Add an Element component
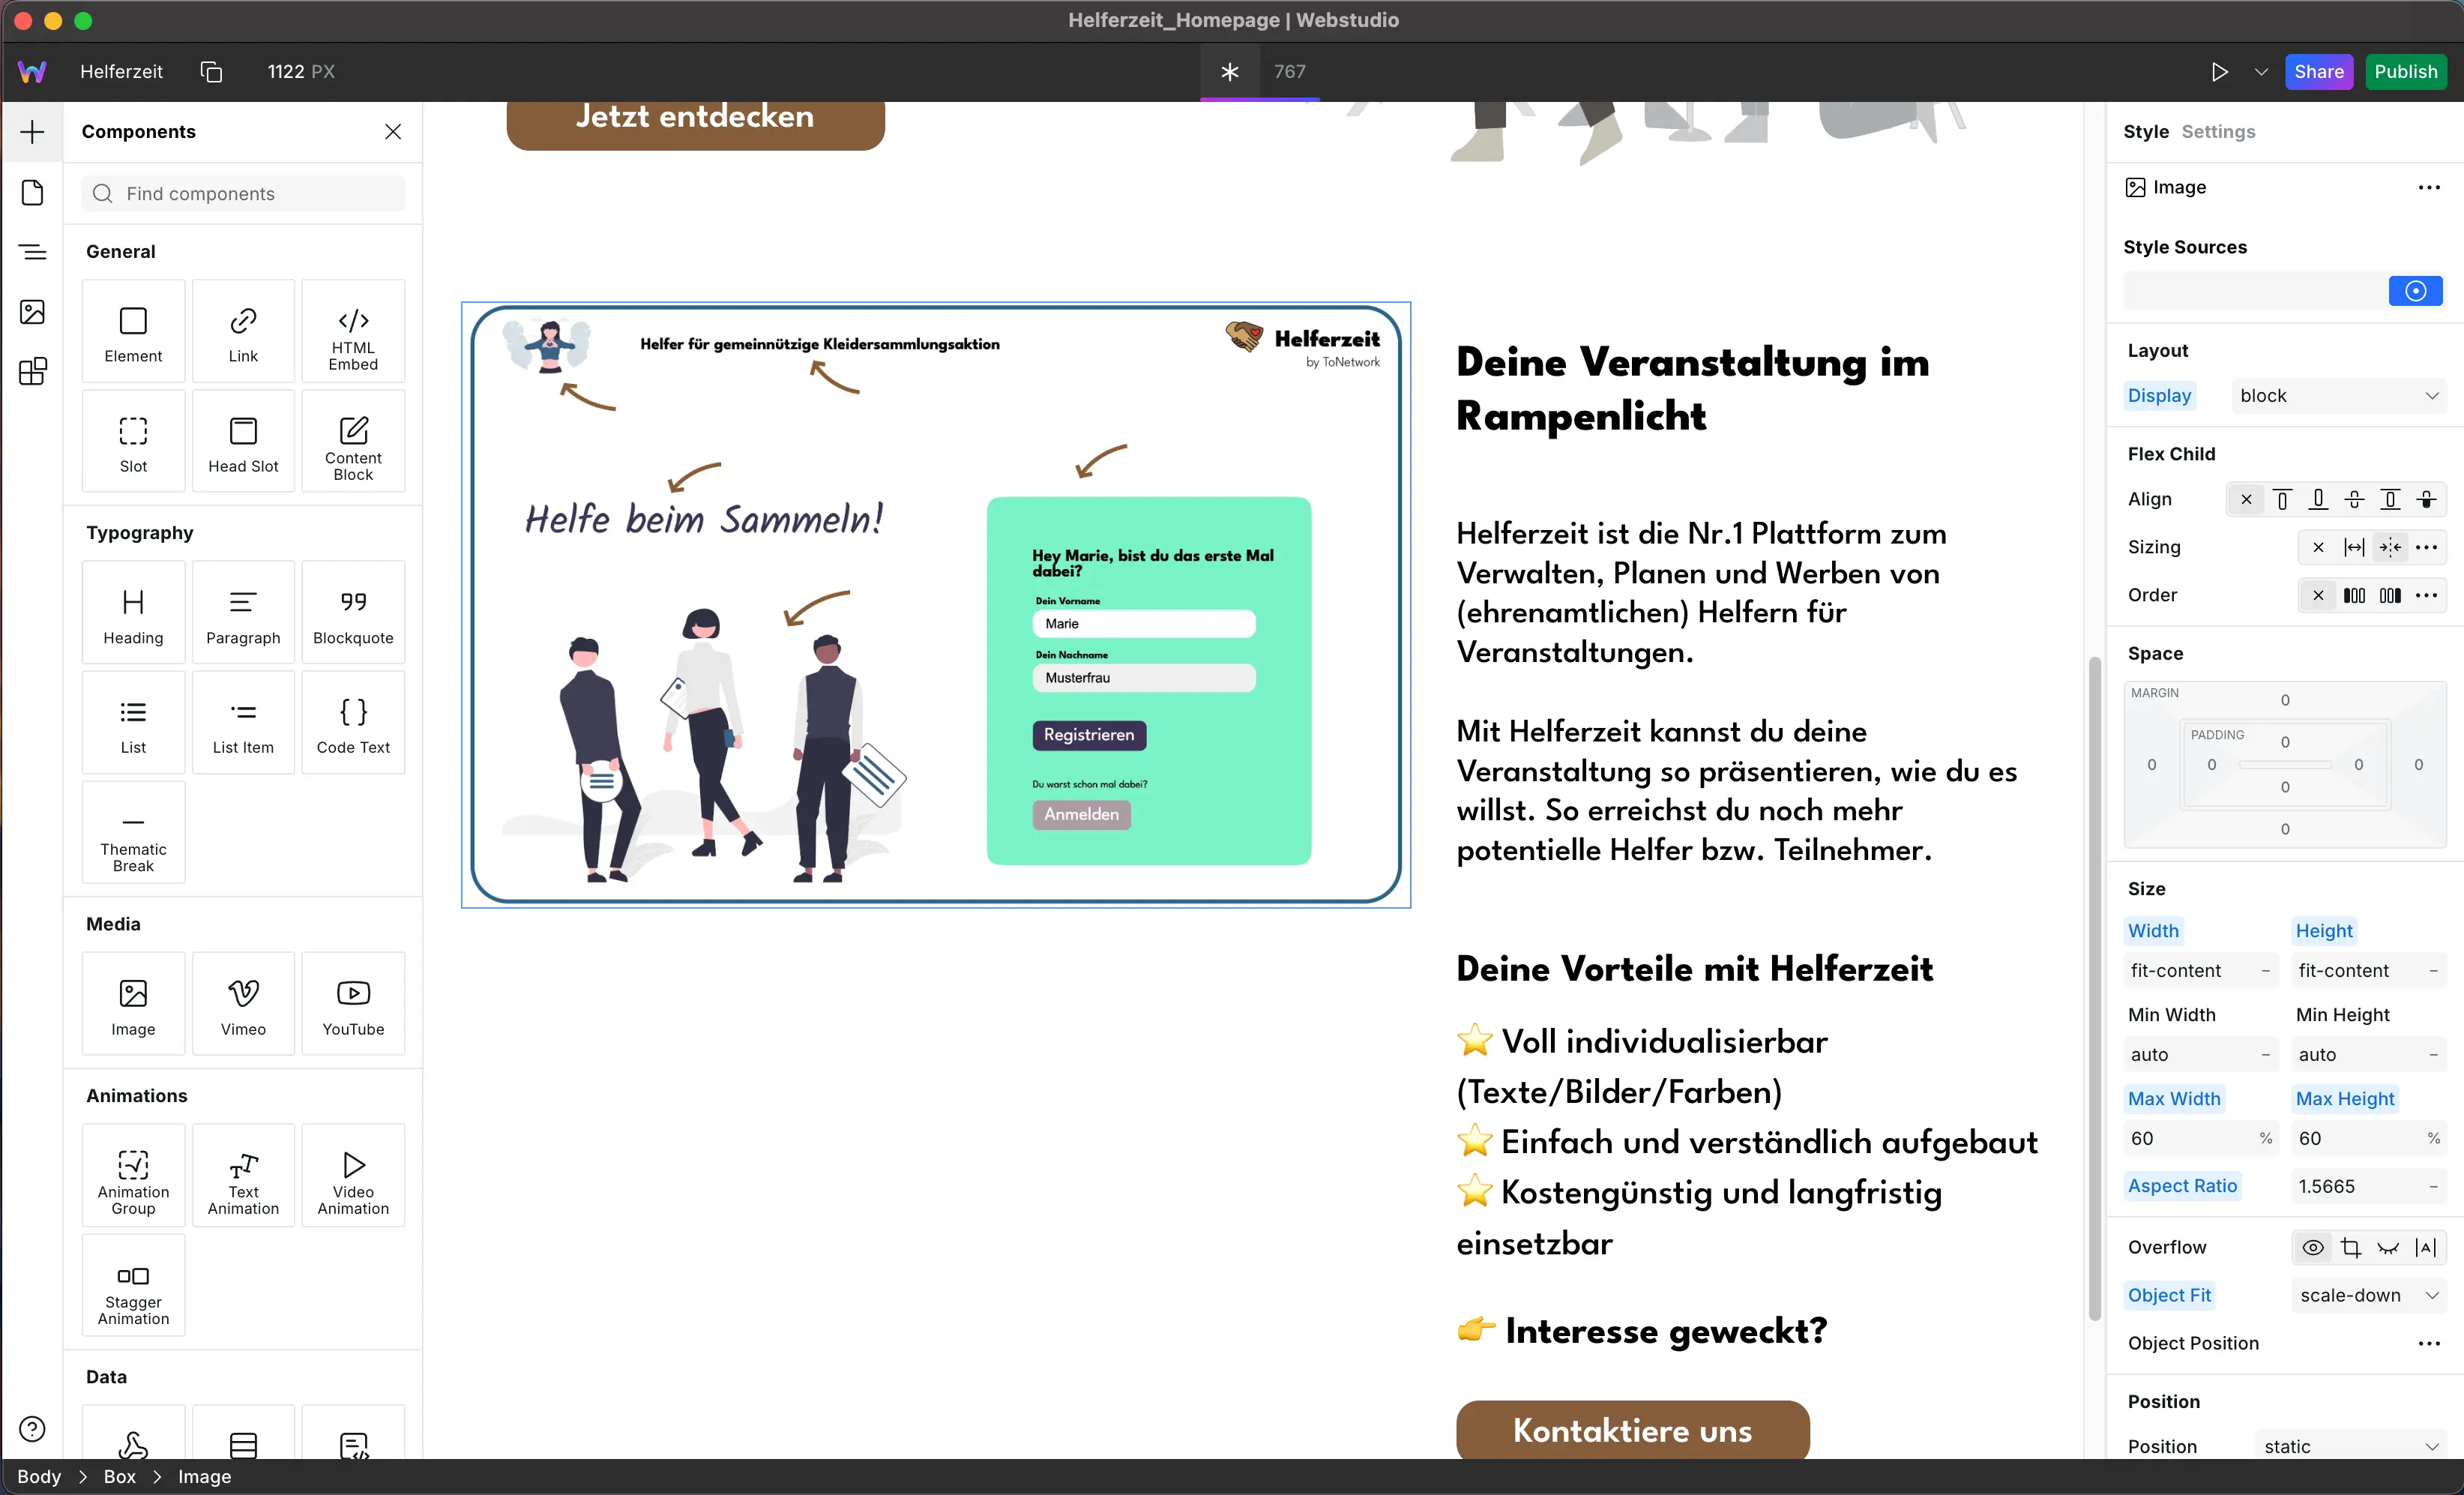2464x1495 pixels. click(x=133, y=331)
